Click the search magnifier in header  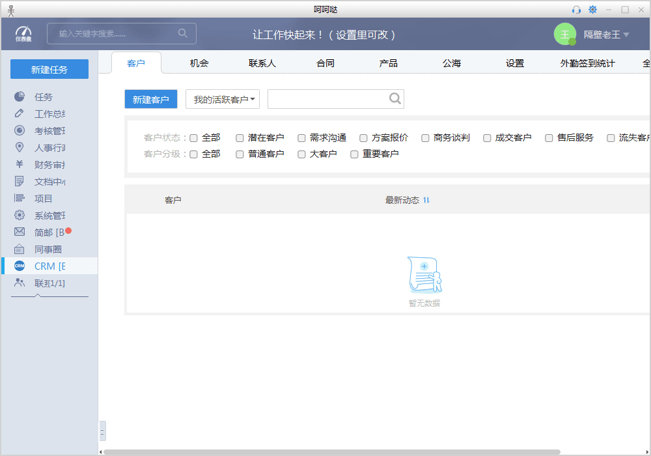click(x=183, y=33)
